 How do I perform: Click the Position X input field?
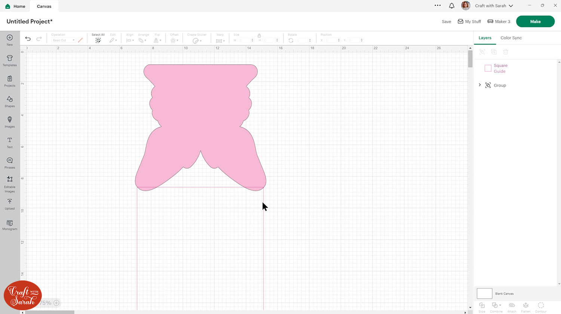[x=332, y=40]
